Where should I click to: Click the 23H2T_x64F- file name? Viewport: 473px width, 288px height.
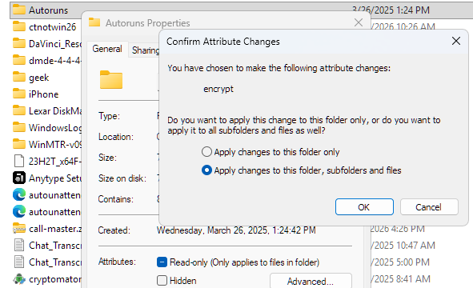[x=55, y=162]
